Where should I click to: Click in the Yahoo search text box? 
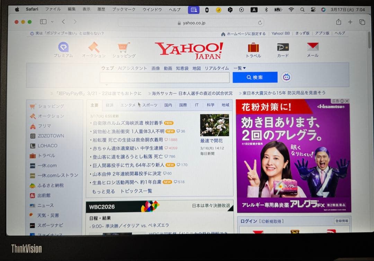point(164,78)
